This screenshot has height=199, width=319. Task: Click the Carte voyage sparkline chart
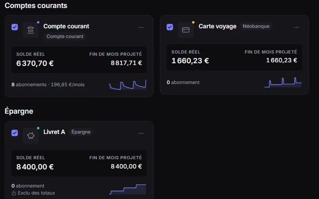(x=283, y=82)
